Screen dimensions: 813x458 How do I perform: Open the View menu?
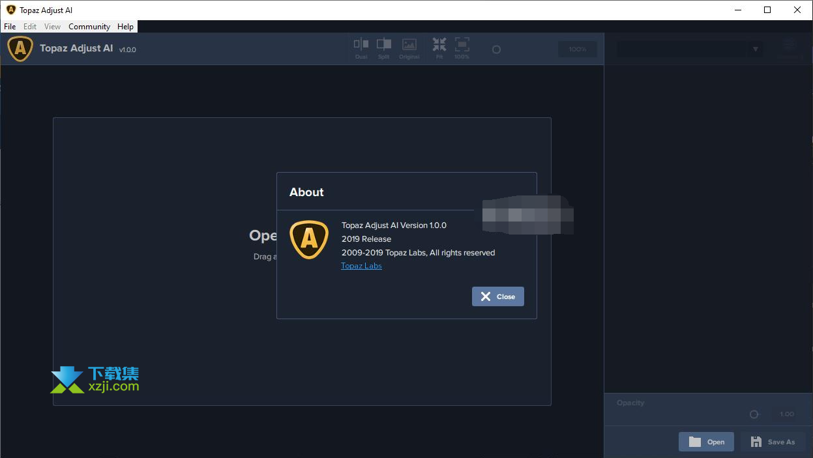tap(52, 27)
